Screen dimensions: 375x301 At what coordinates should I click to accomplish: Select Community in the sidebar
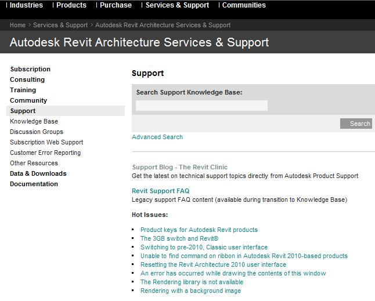point(28,100)
